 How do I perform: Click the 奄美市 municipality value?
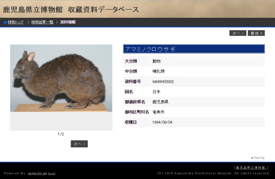point(159,112)
